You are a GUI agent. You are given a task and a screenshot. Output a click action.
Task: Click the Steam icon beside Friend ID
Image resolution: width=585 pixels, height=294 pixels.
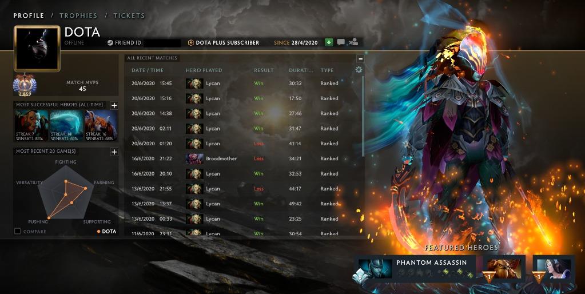[110, 42]
